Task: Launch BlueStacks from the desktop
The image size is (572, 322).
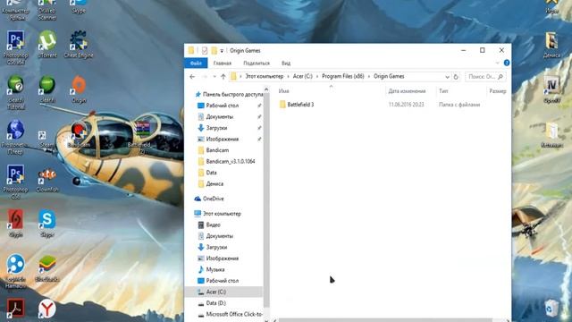Action: pyautogui.click(x=47, y=268)
